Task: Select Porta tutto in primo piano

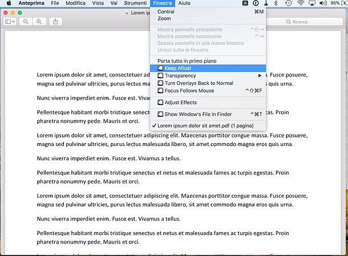Action: pyautogui.click(x=208, y=61)
